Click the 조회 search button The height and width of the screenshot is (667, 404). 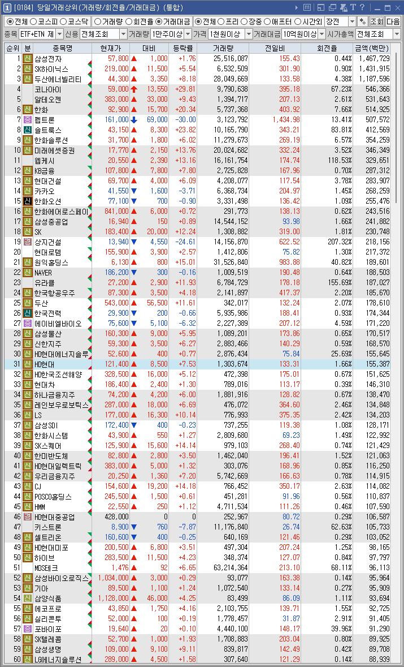(x=376, y=21)
